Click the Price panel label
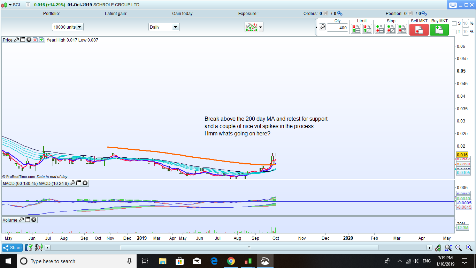Screen dimensions: 476x268 pos(8,40)
